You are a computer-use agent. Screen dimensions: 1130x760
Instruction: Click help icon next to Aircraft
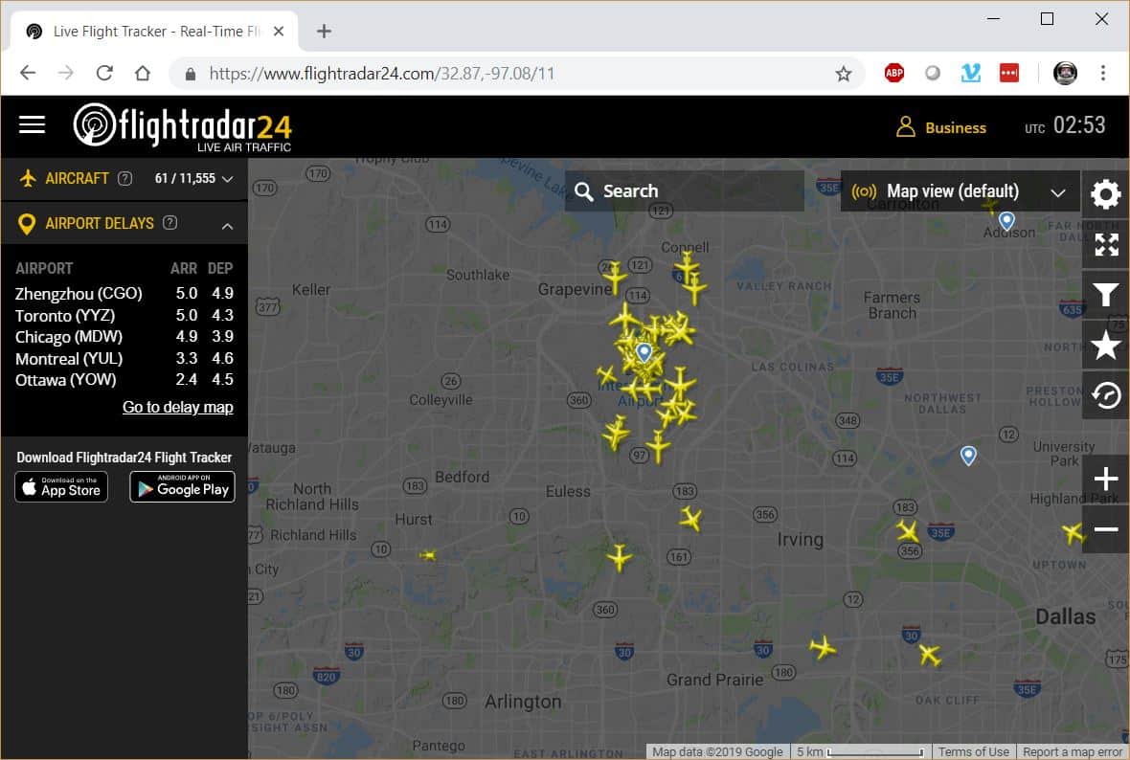pos(124,179)
